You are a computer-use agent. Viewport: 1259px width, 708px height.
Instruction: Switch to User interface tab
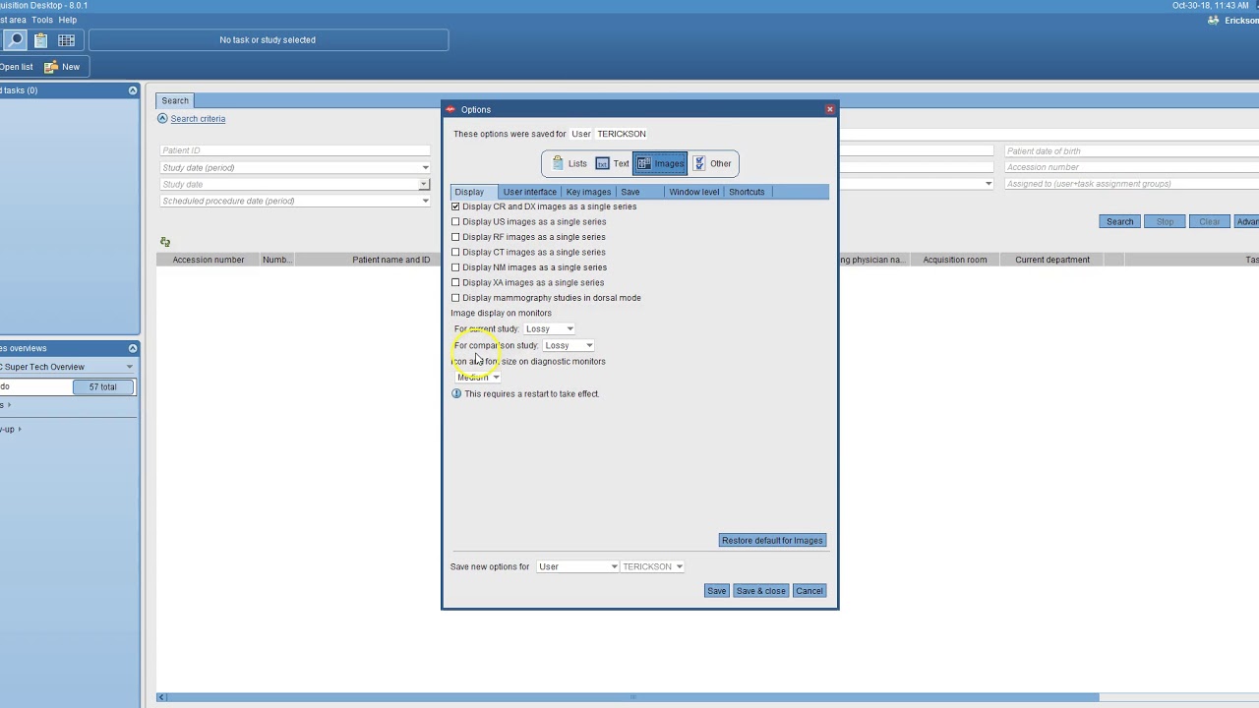pyautogui.click(x=530, y=192)
